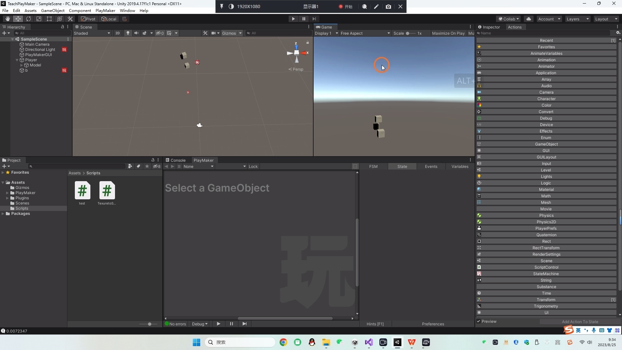Open the GameObject action category
Screen dimensions: 622x350
point(546,144)
